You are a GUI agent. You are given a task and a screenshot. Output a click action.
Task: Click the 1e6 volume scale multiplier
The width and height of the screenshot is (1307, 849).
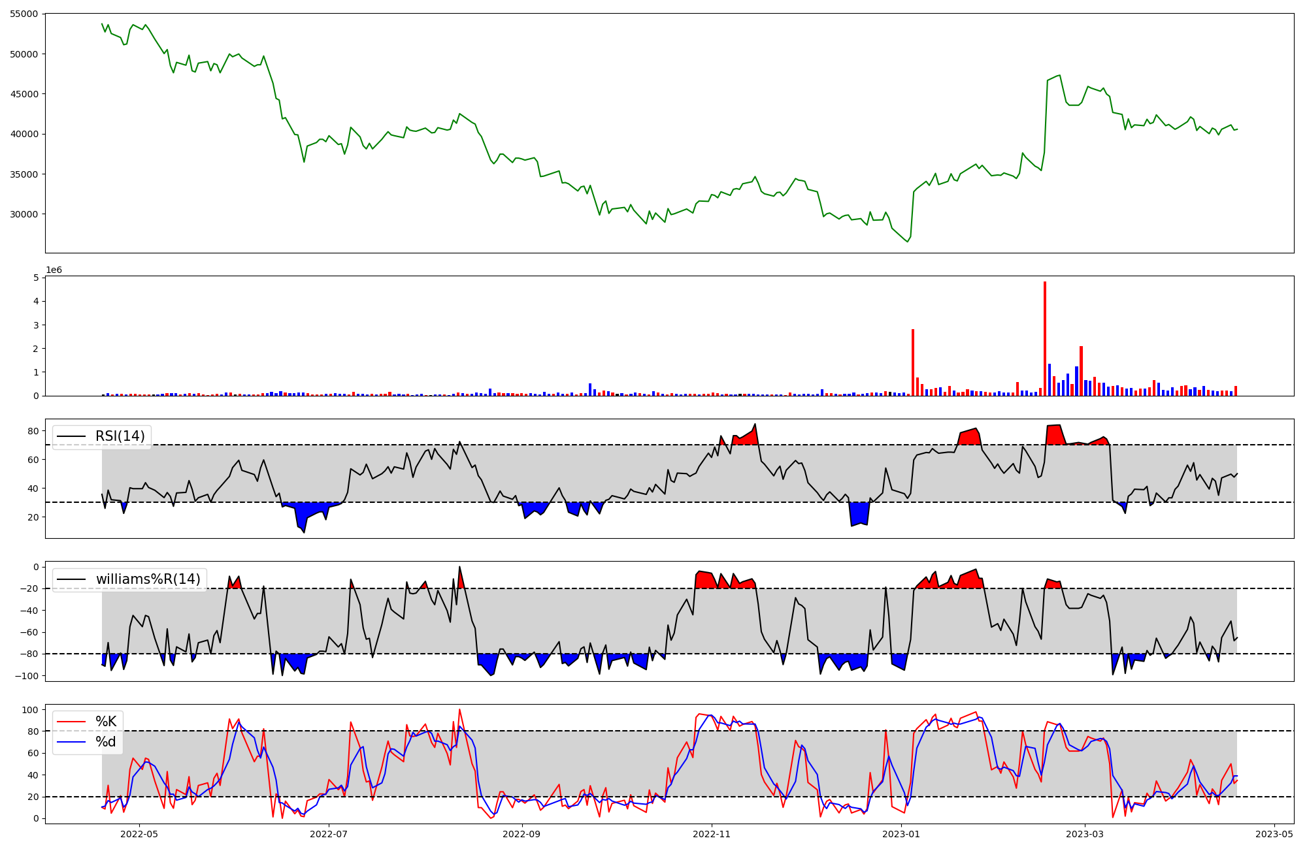(54, 270)
